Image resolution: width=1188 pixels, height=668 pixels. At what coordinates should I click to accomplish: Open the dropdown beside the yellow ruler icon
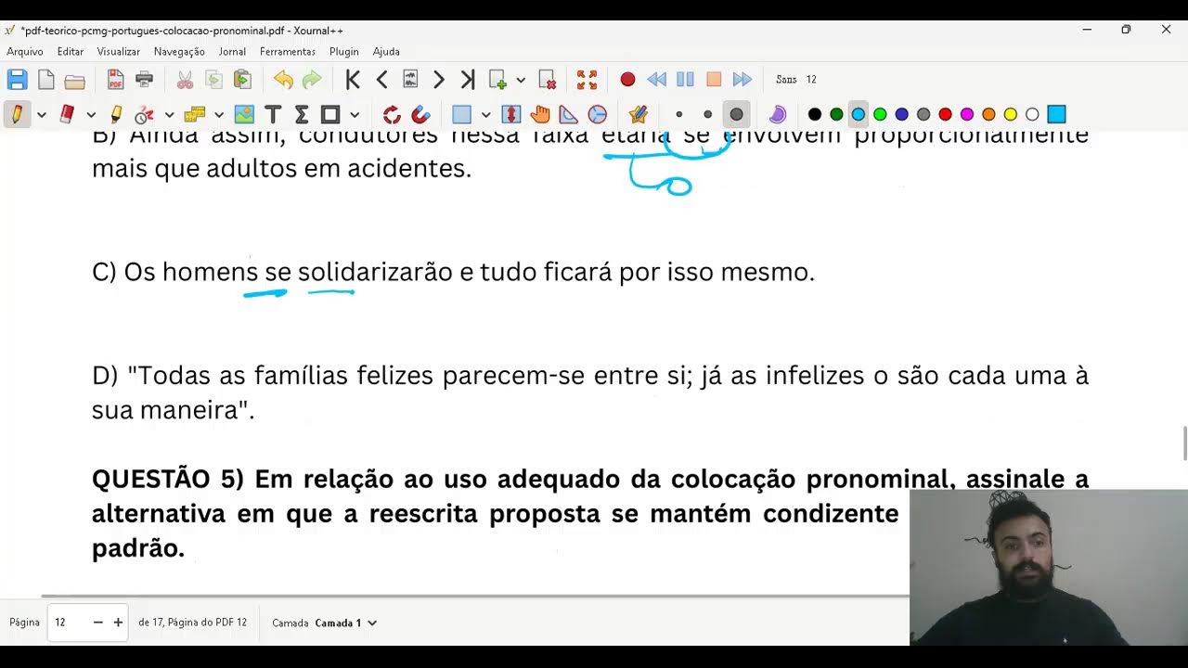click(218, 115)
